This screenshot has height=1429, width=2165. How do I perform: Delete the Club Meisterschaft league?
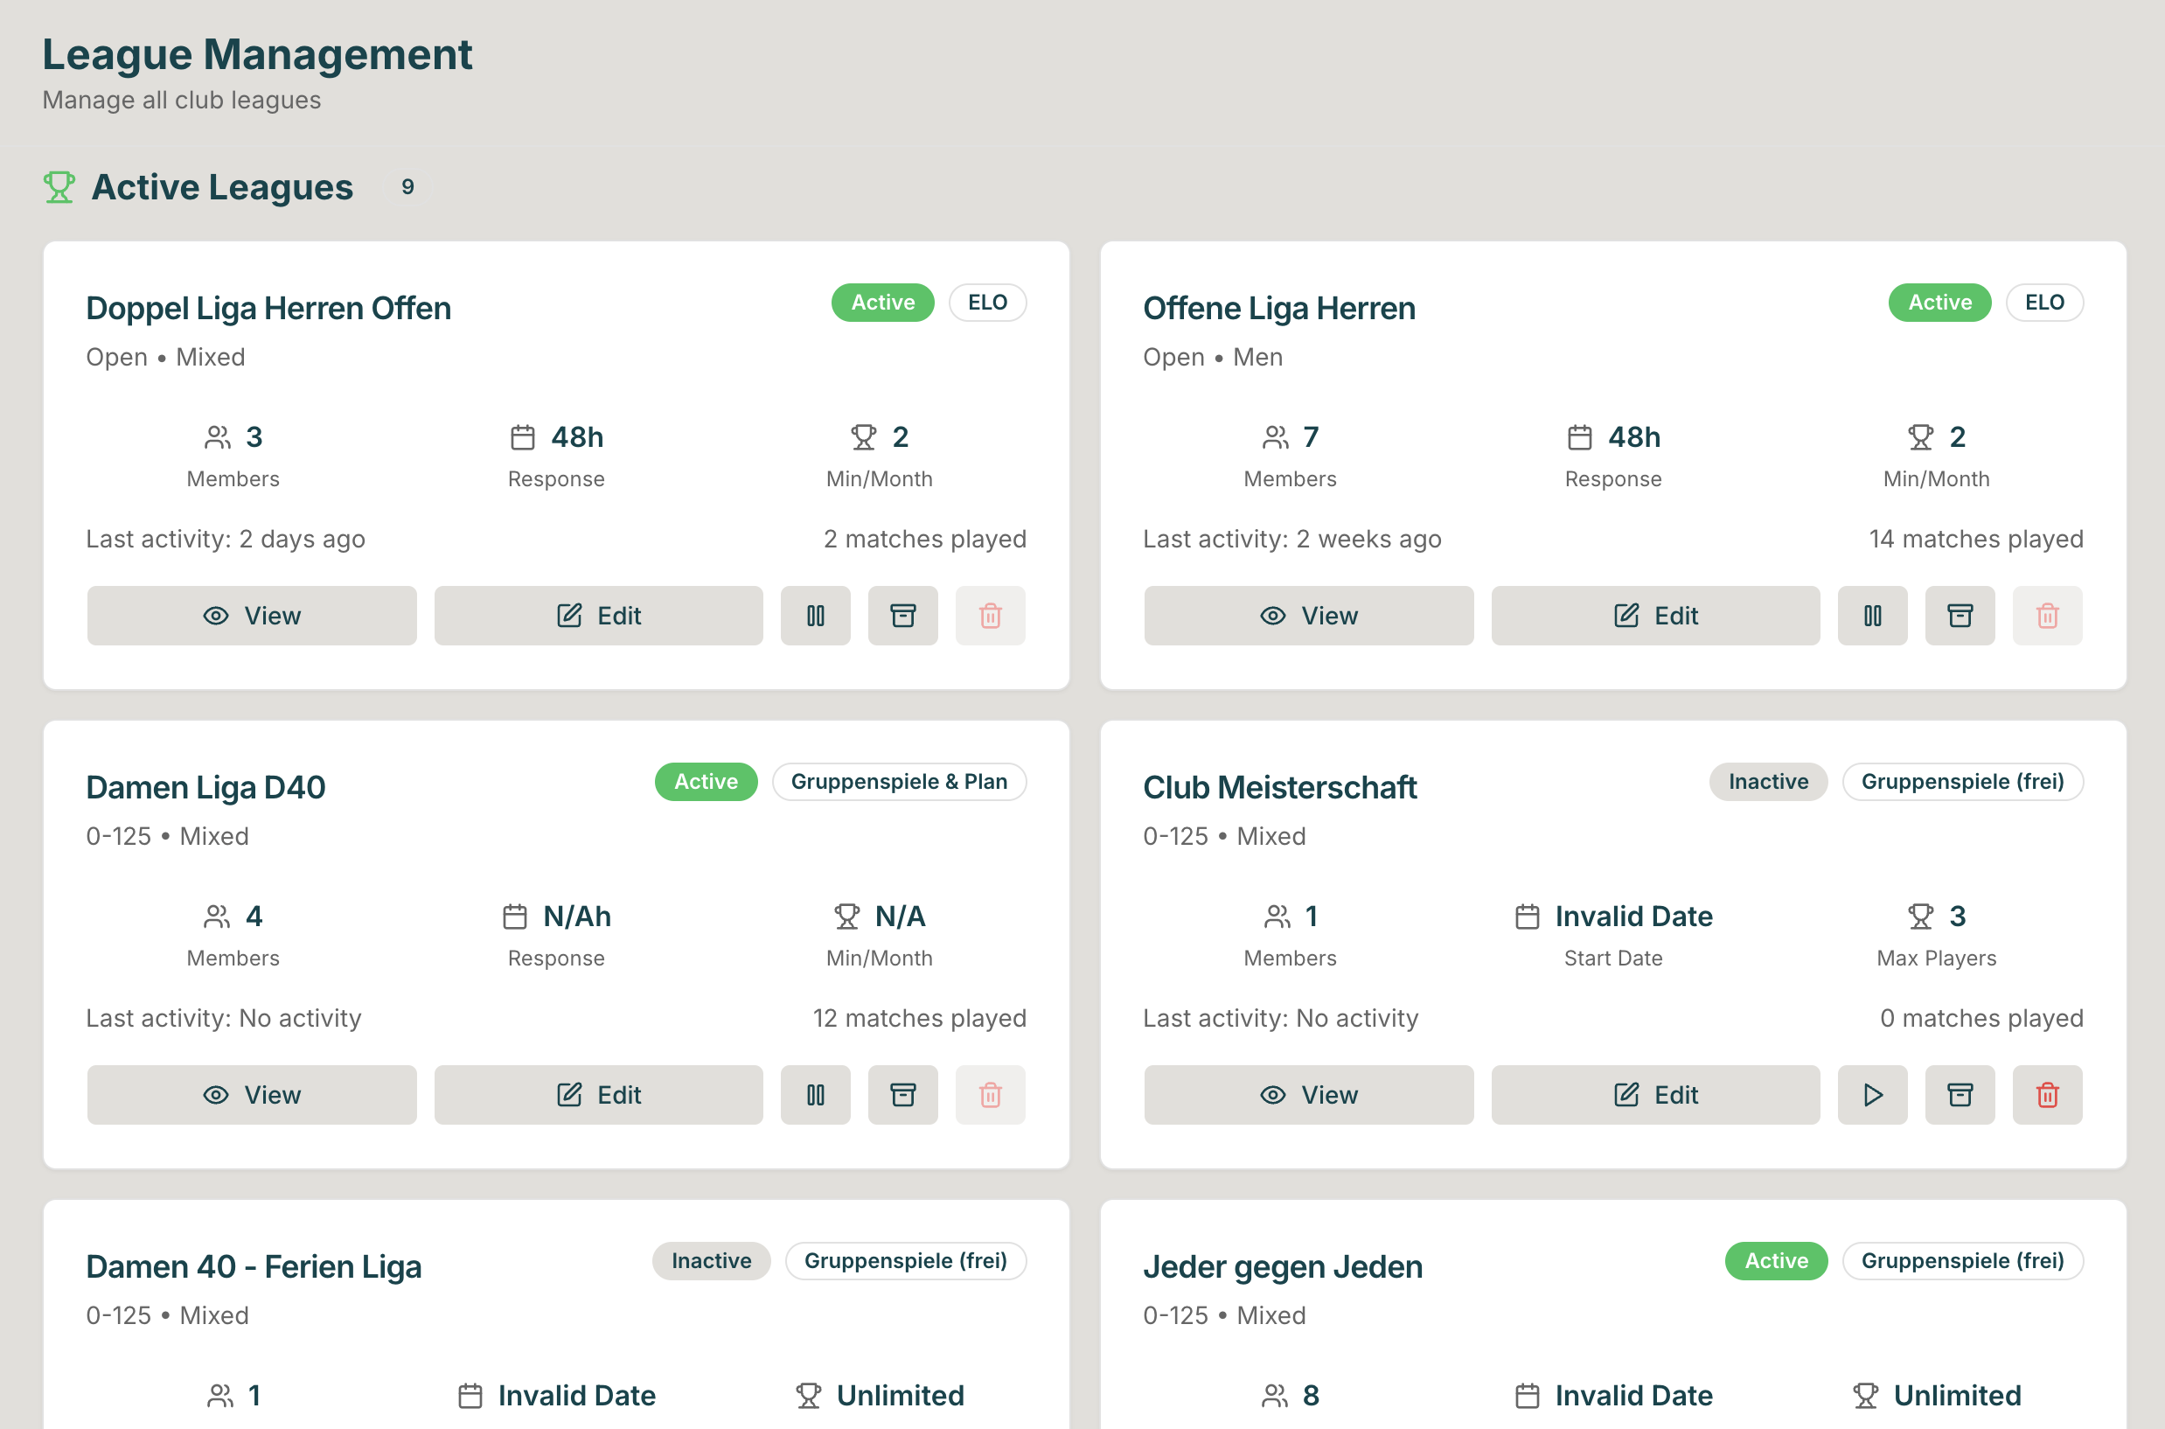point(2047,1095)
